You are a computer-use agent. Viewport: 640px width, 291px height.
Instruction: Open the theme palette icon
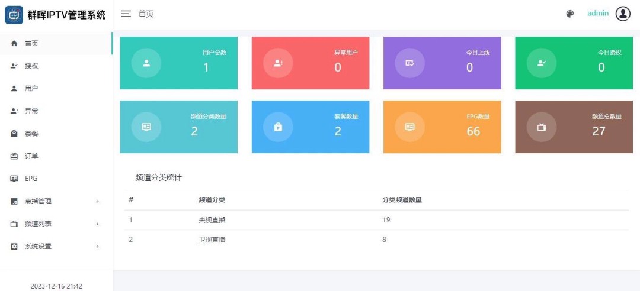[570, 14]
